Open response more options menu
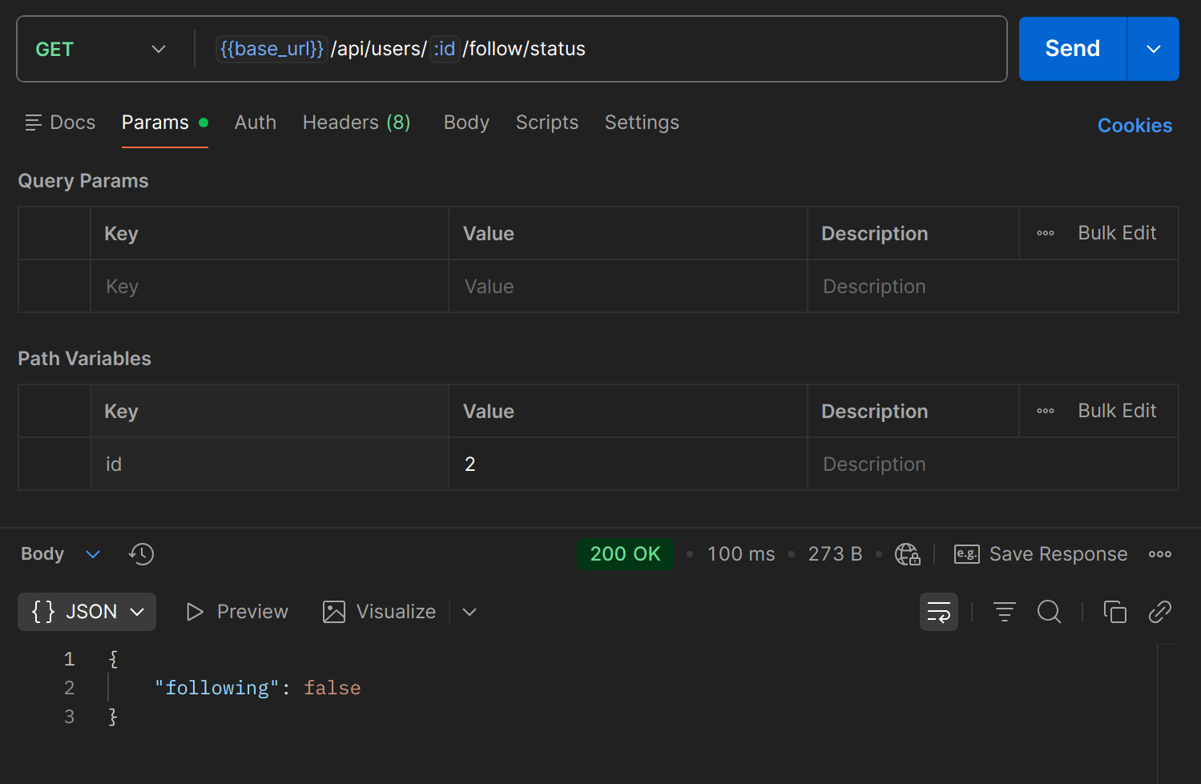This screenshot has height=784, width=1201. (x=1159, y=554)
